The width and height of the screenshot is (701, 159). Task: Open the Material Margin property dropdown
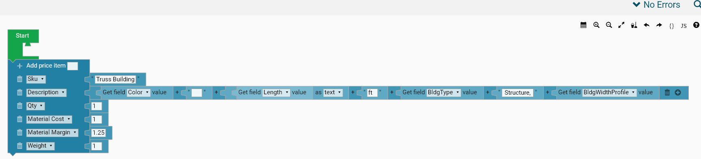click(52, 132)
